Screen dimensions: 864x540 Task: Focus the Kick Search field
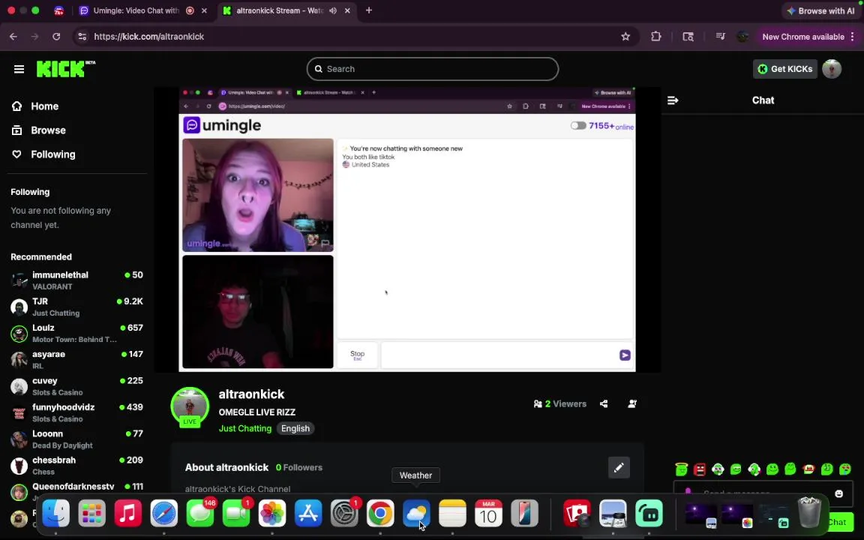tap(433, 69)
